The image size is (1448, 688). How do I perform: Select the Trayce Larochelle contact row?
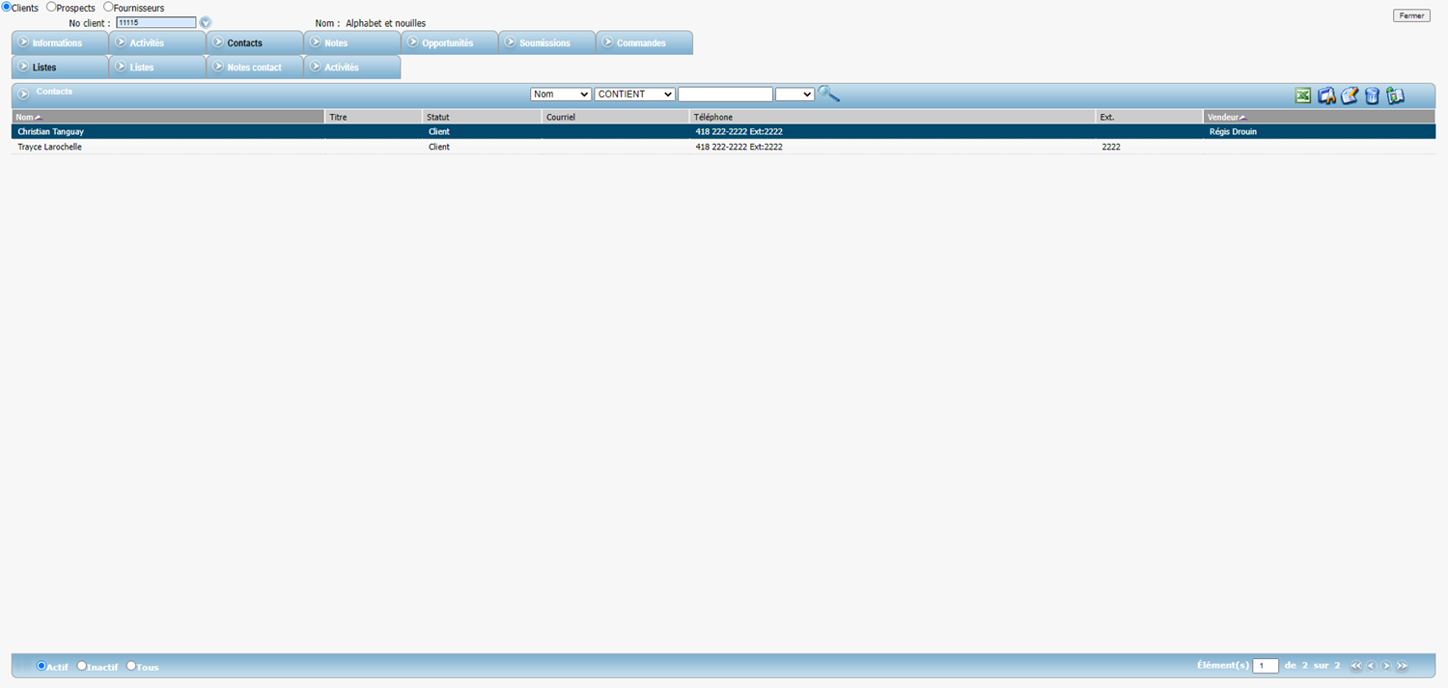(723, 147)
